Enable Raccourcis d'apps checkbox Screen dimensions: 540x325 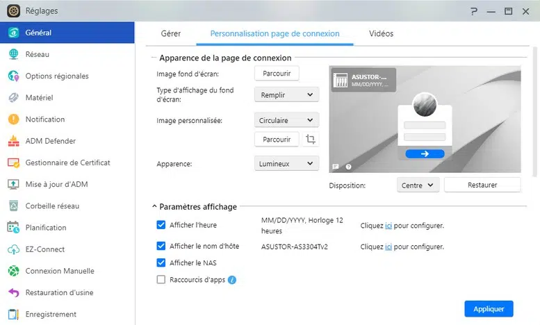point(161,280)
